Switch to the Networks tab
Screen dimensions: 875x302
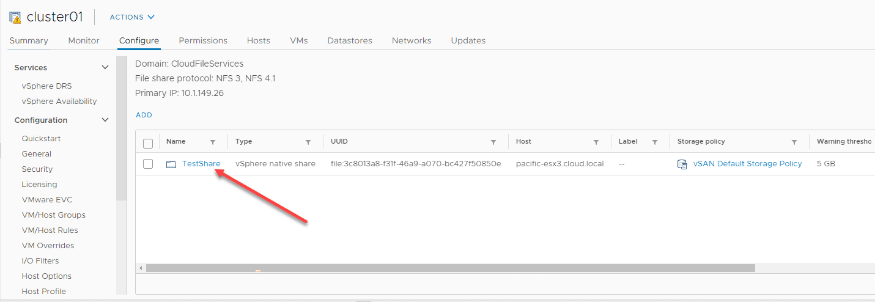click(412, 40)
